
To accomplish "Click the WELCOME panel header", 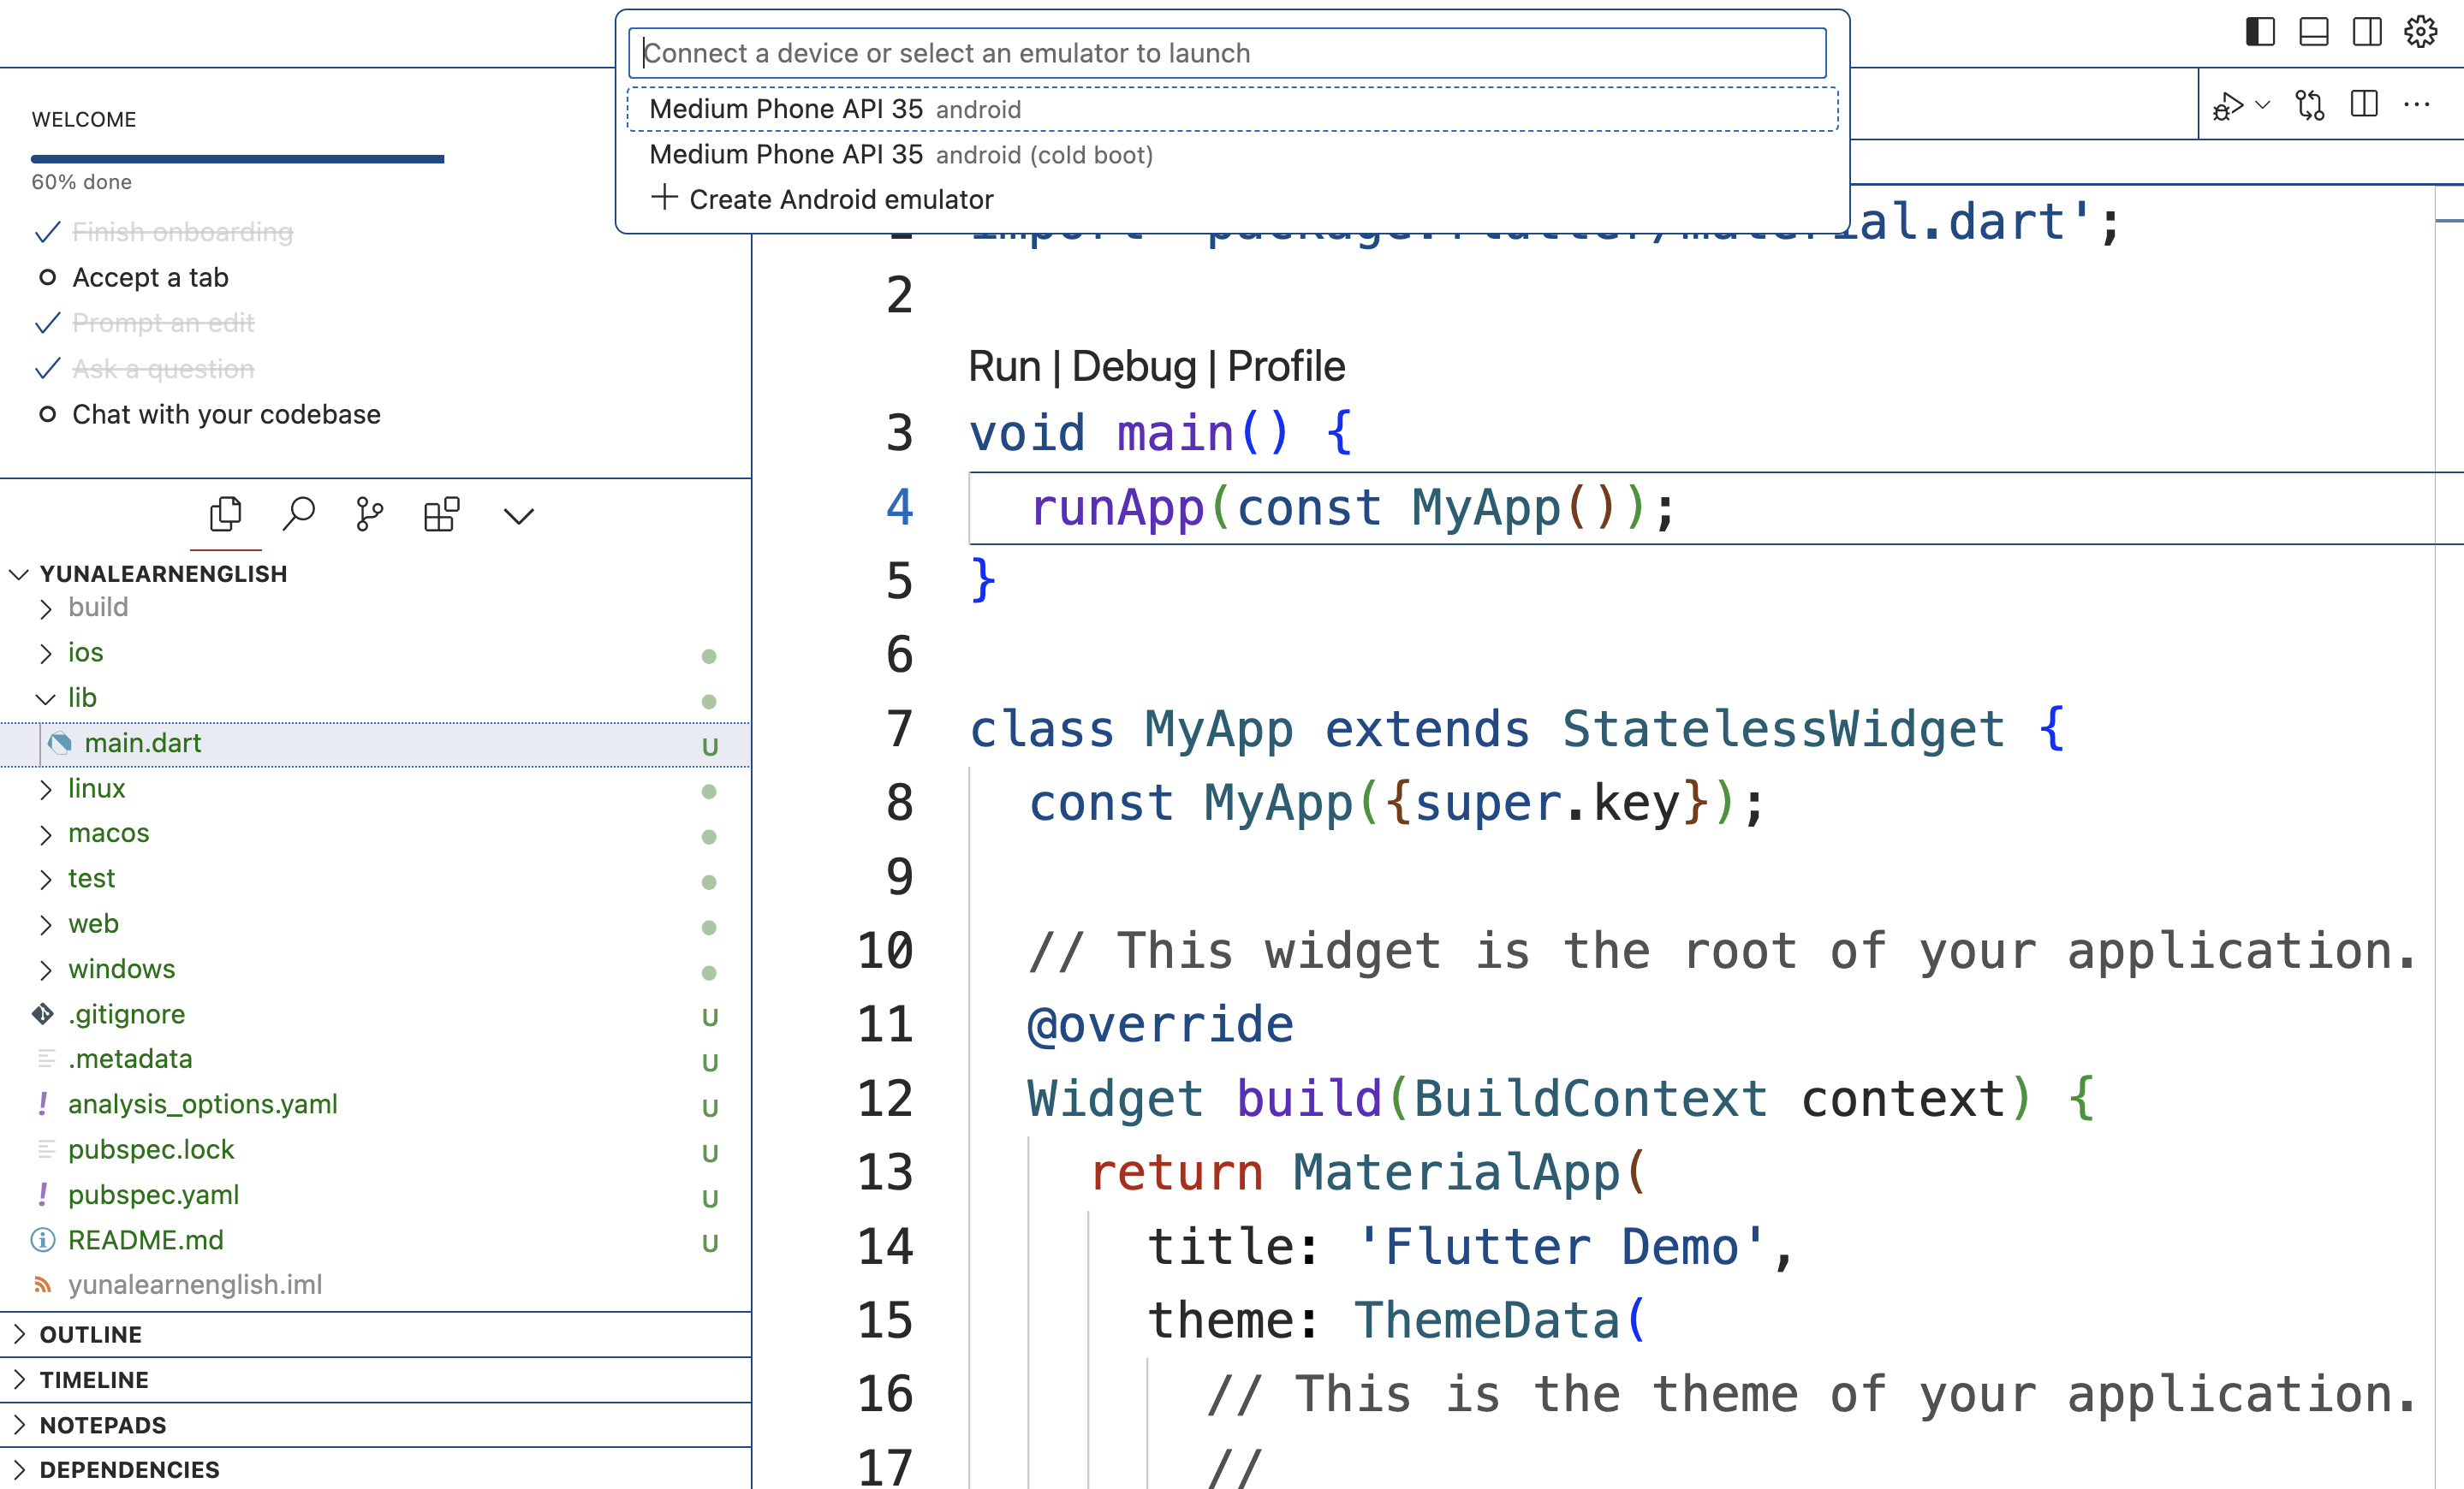I will (84, 120).
